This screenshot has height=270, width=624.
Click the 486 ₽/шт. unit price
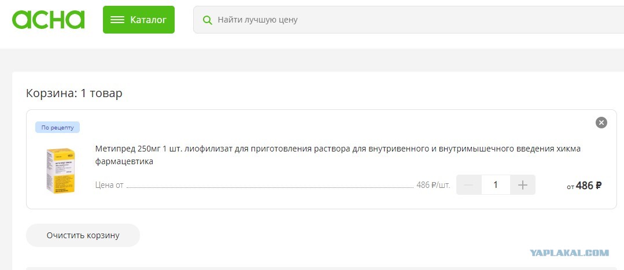coord(433,185)
